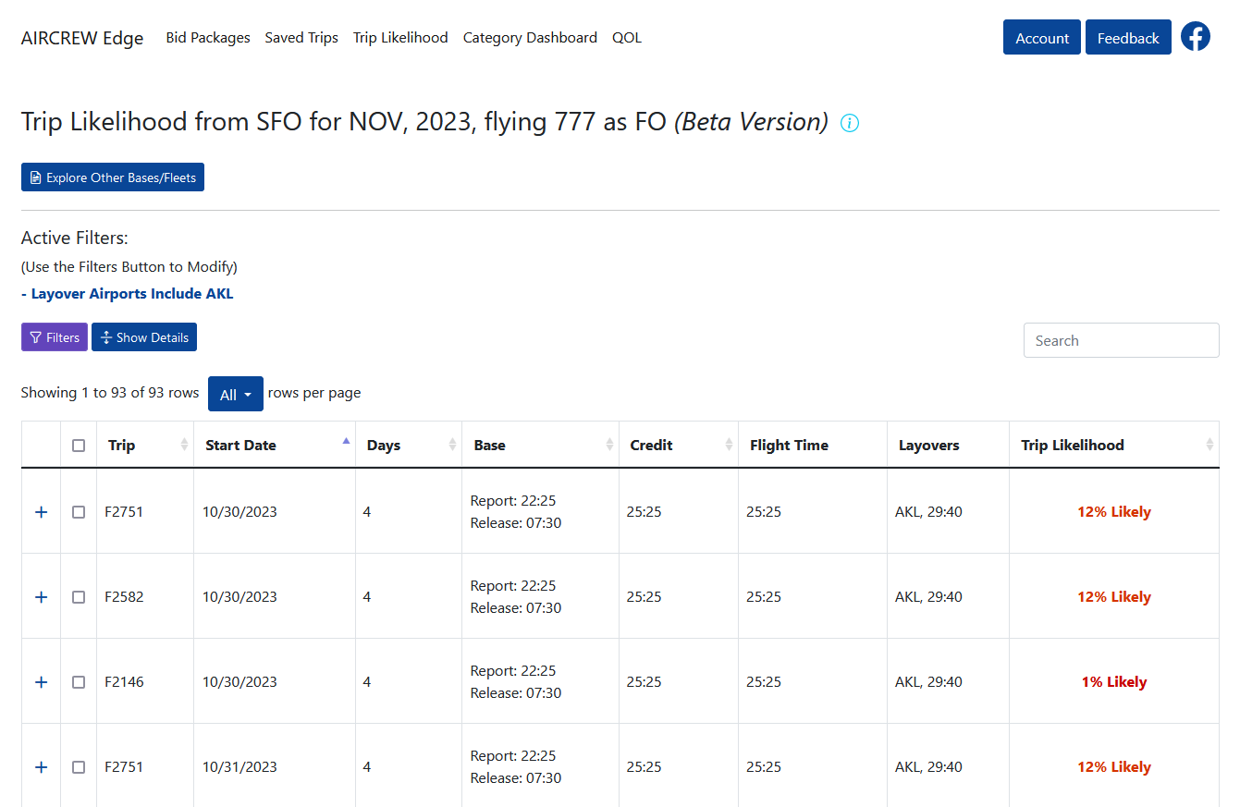Tick the select-all checkbox in table header

pos(79,446)
